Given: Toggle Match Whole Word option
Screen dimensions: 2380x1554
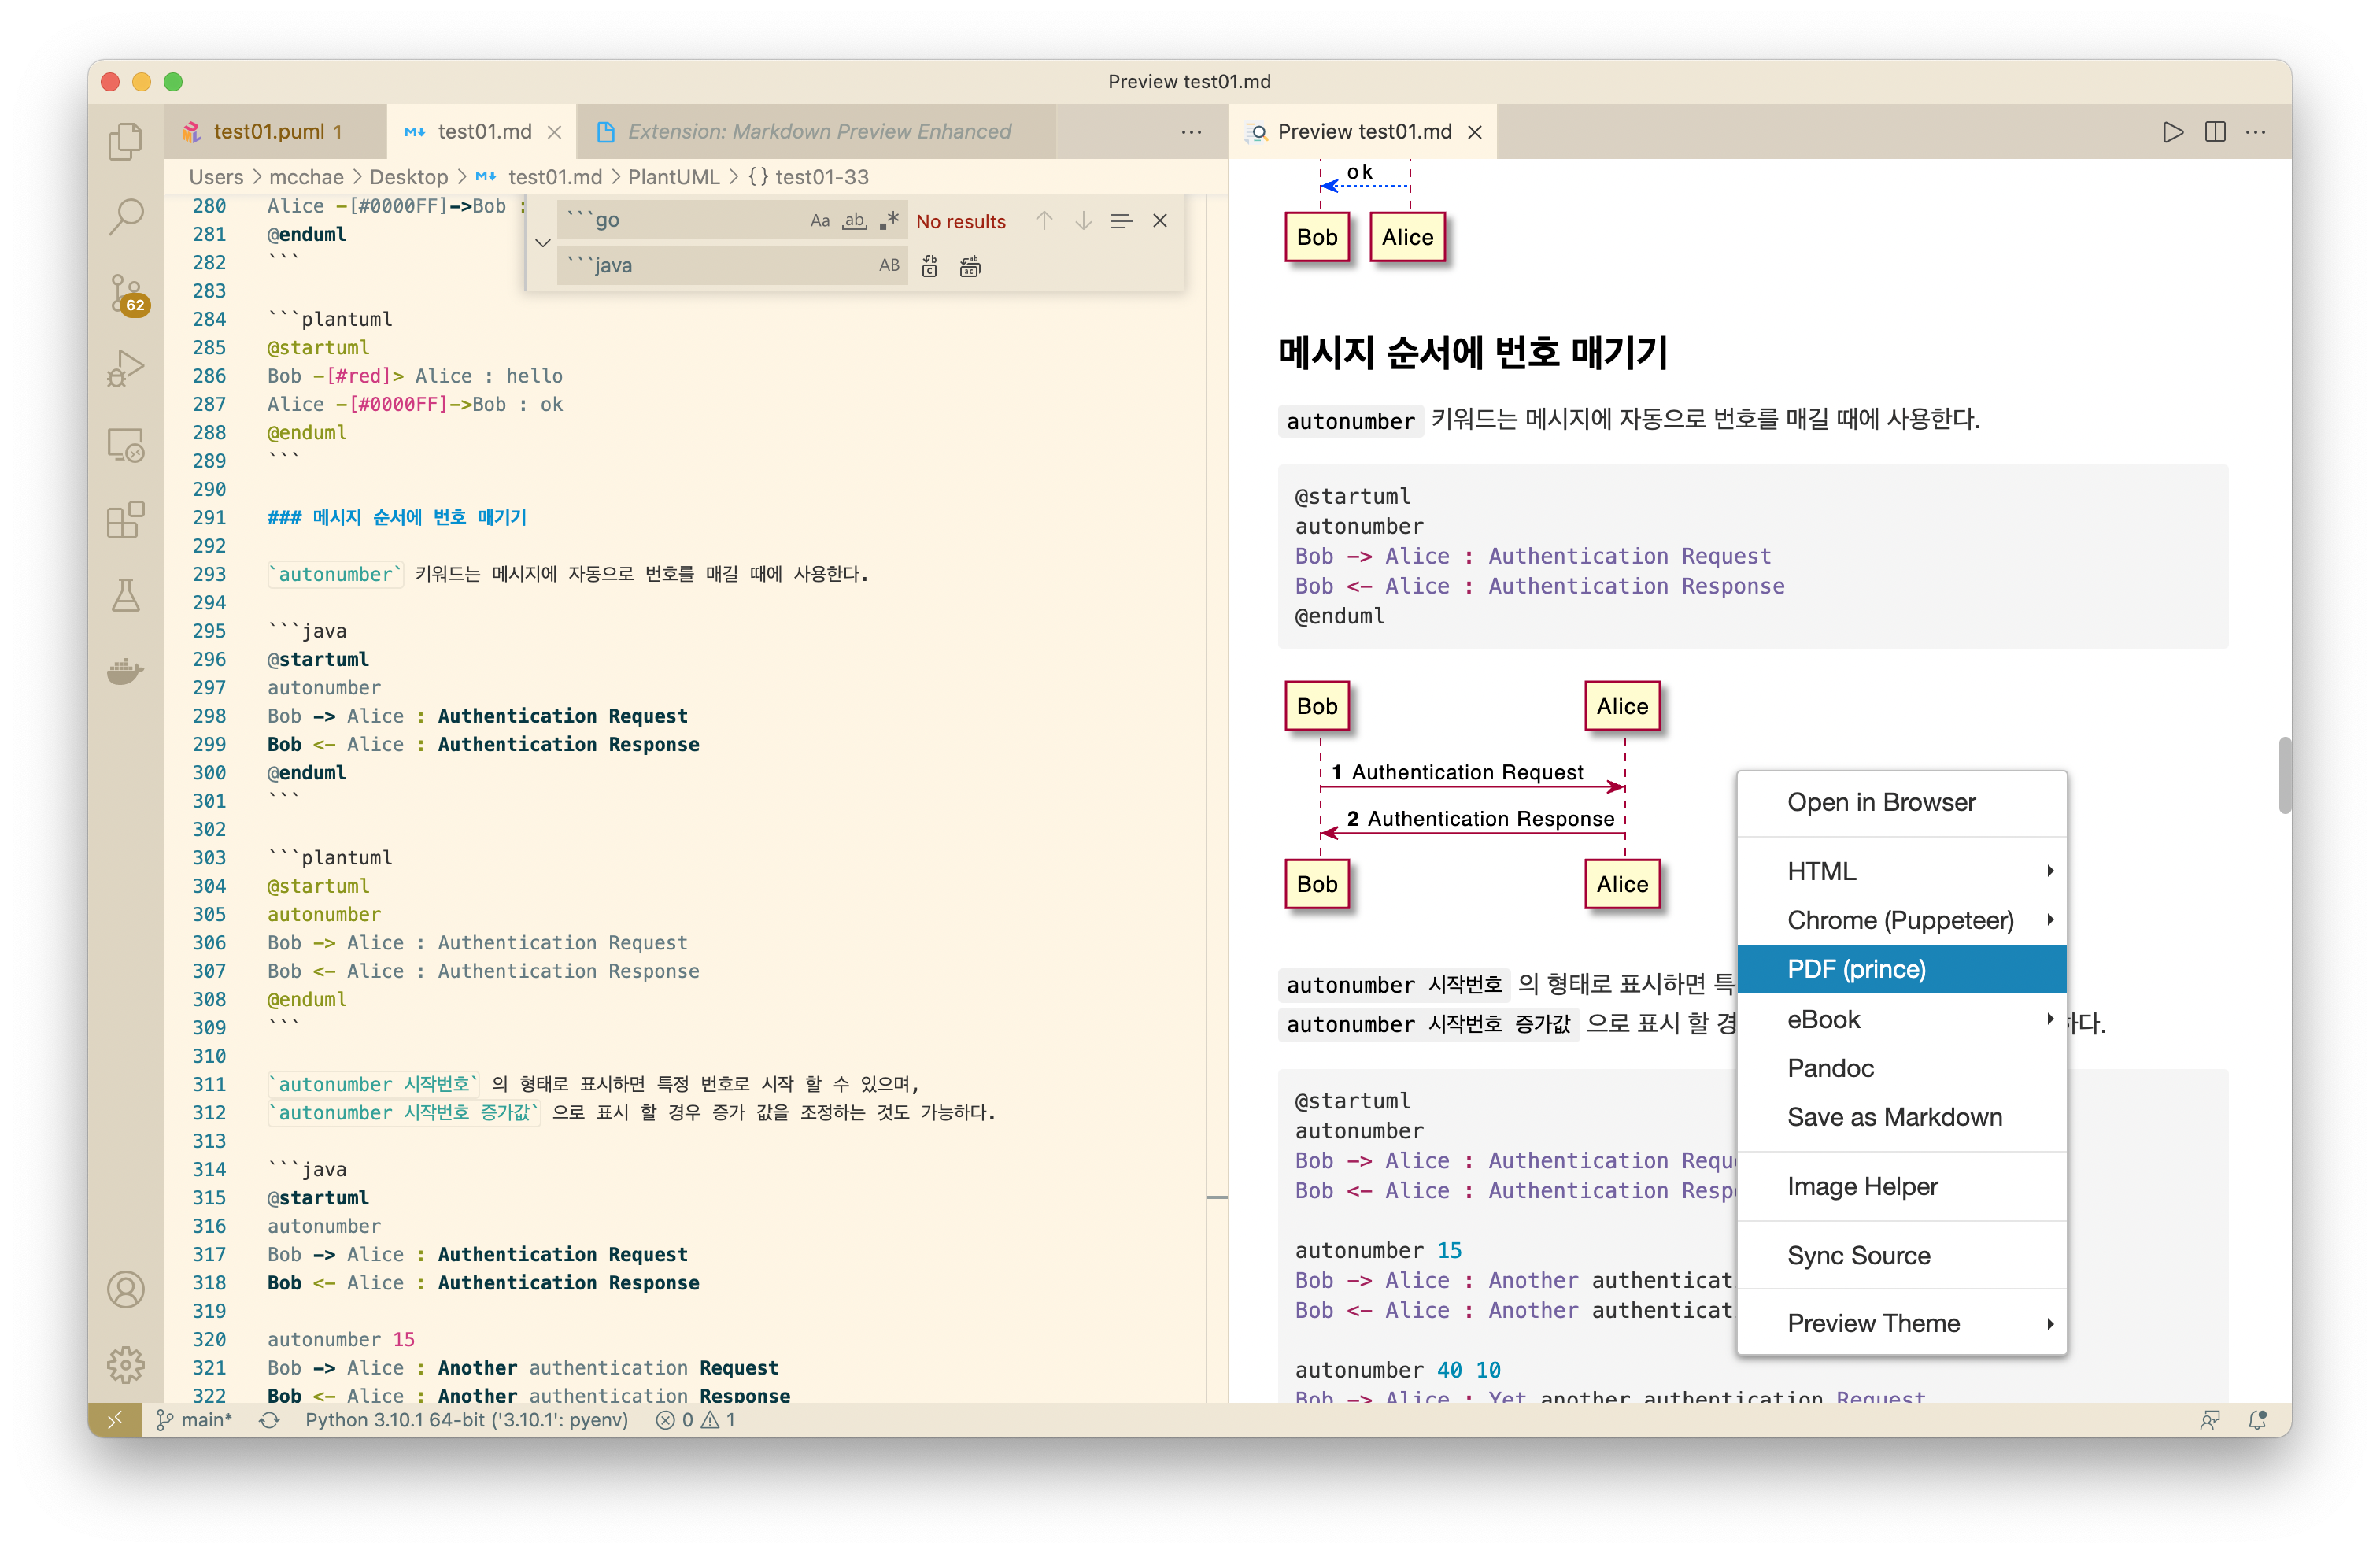Looking at the screenshot, I should [x=854, y=221].
